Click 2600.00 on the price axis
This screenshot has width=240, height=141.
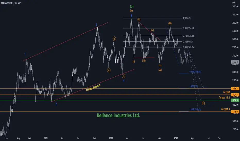pyautogui.click(x=235, y=39)
